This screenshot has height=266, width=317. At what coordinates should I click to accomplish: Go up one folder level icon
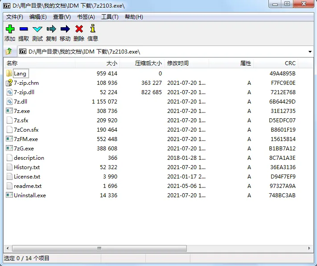click(9, 51)
